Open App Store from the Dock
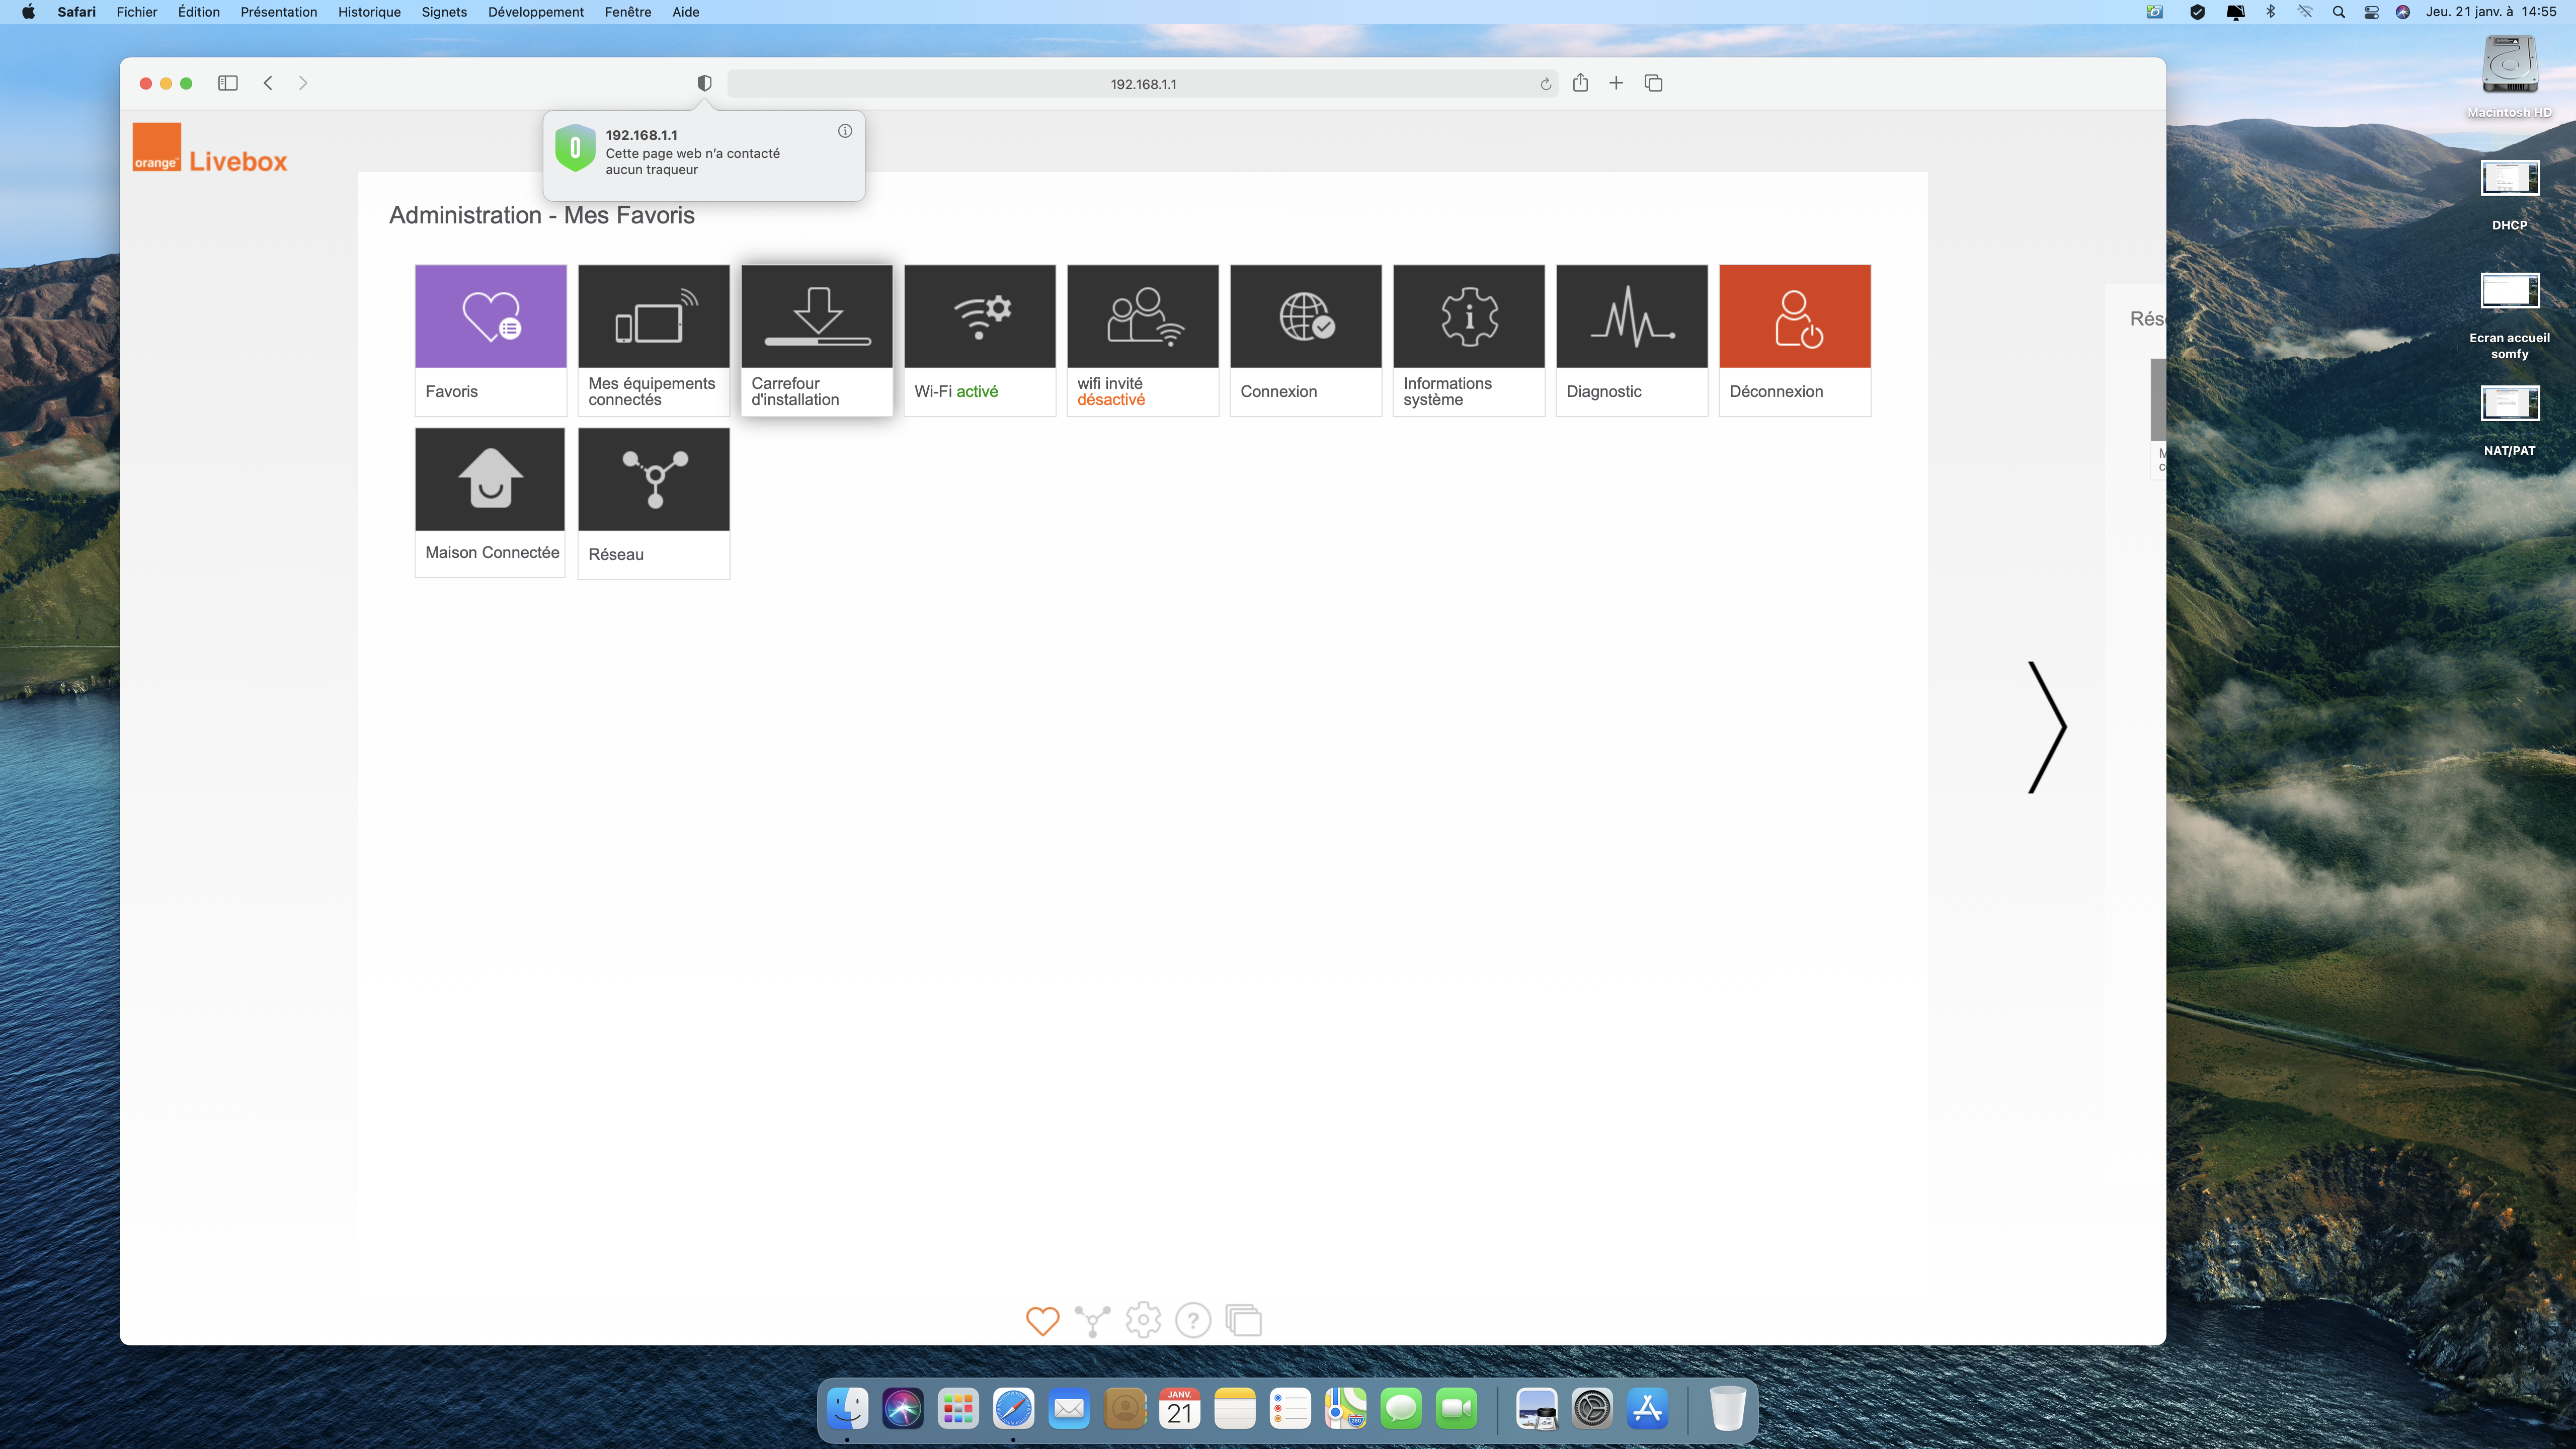The width and height of the screenshot is (2576, 1449). tap(1647, 1409)
